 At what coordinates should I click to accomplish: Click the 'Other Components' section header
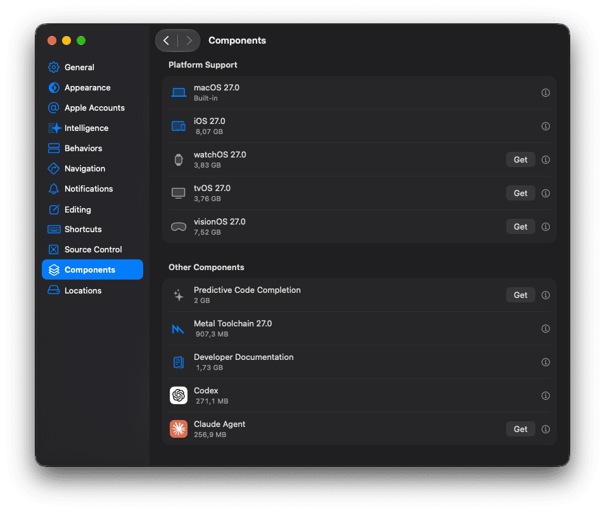click(x=207, y=268)
